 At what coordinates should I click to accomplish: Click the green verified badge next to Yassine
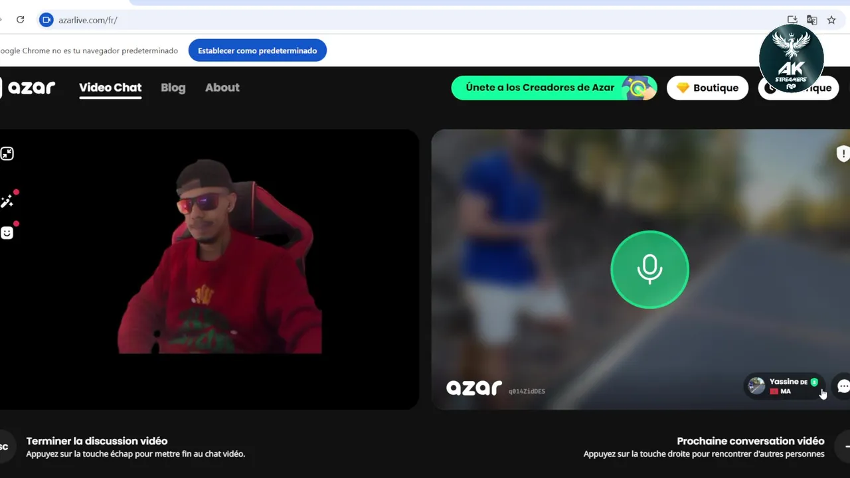tap(814, 382)
